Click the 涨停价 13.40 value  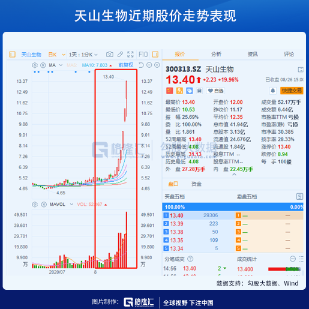[x=284, y=147]
